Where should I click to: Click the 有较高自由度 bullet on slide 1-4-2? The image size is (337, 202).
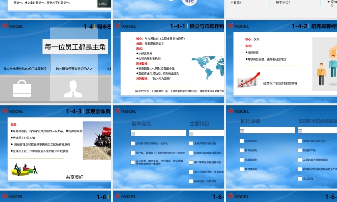click(266, 59)
